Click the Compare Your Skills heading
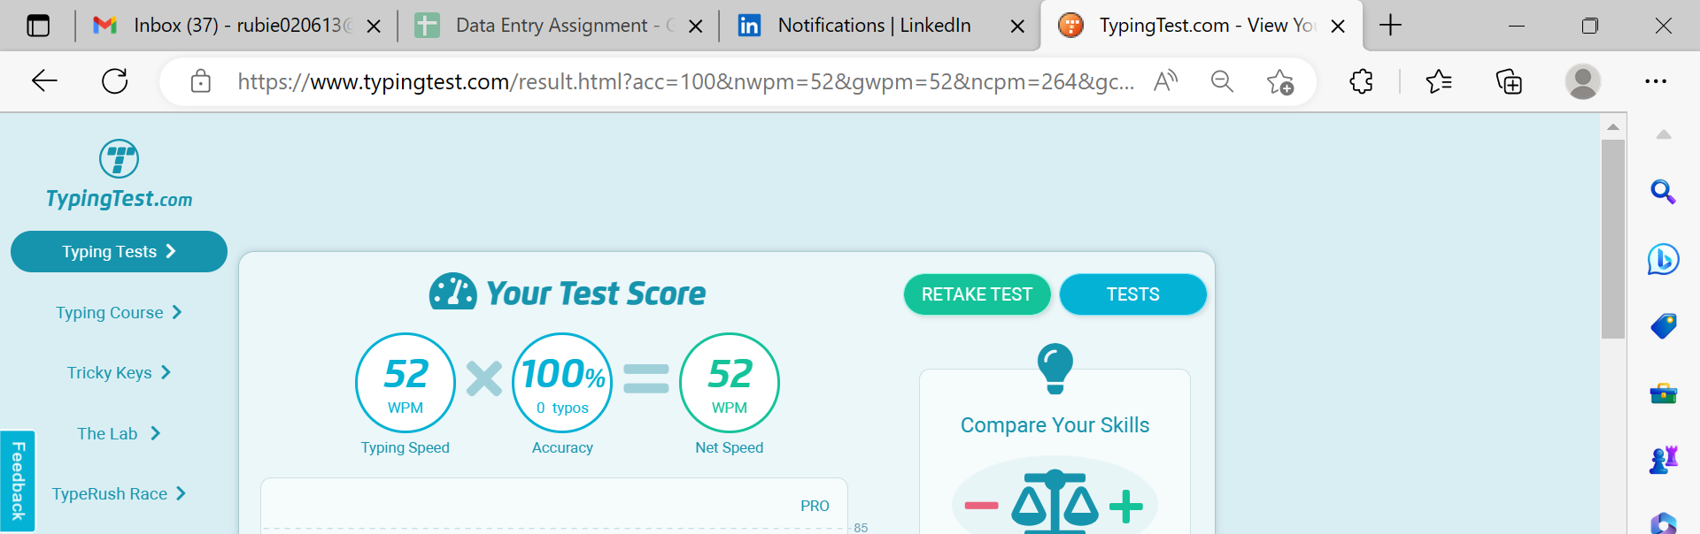Image resolution: width=1700 pixels, height=534 pixels. [x=1055, y=425]
